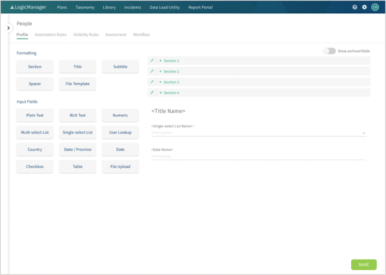Open the Data Load Utility menu
The width and height of the screenshot is (386, 275).
[164, 8]
